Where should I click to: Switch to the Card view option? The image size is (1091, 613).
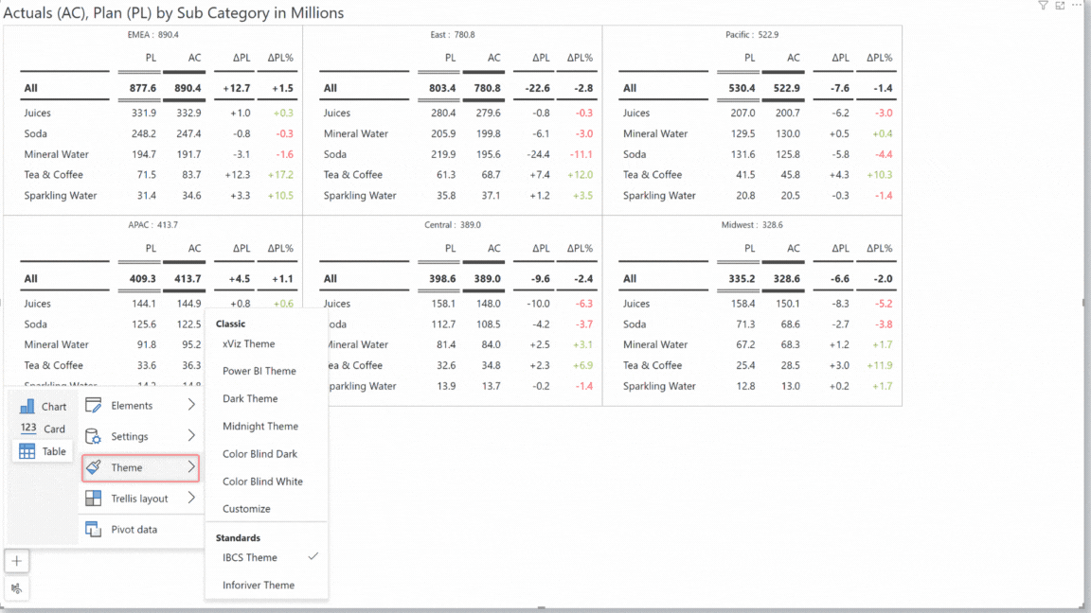pyautogui.click(x=43, y=429)
